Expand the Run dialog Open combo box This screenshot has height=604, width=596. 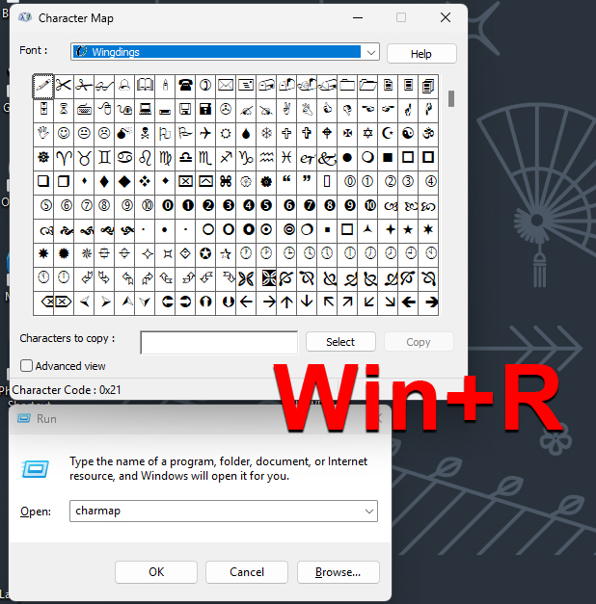pyautogui.click(x=367, y=512)
